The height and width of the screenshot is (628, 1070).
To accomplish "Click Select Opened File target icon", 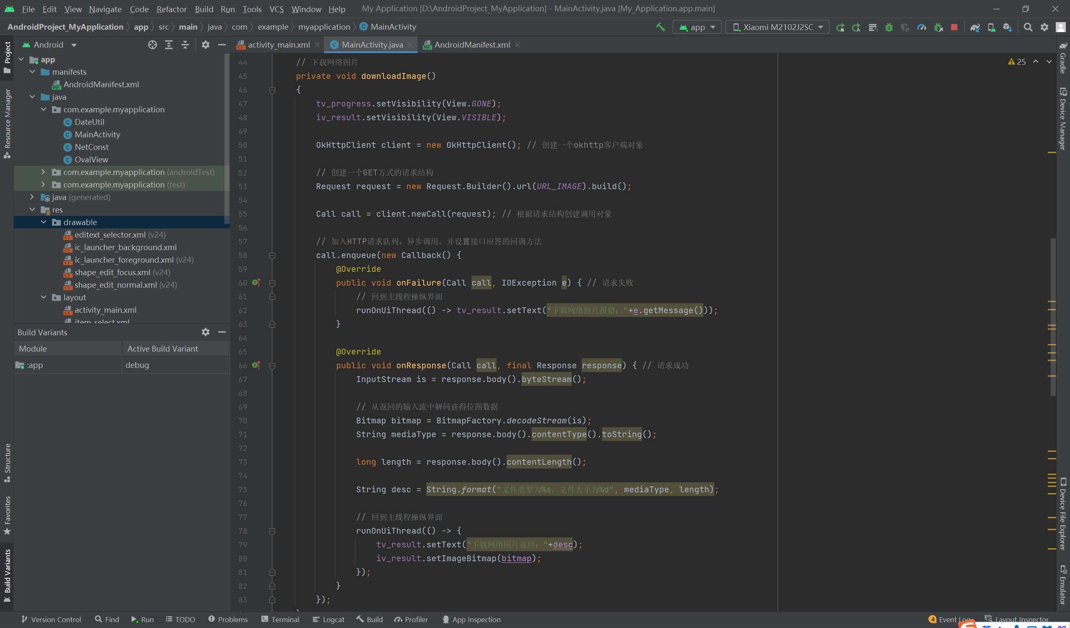I will pyautogui.click(x=153, y=45).
